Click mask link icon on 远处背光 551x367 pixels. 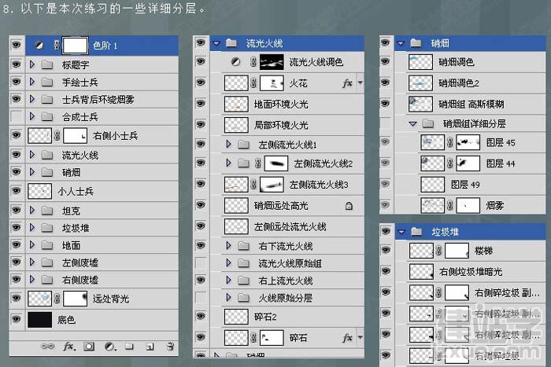[57, 299]
